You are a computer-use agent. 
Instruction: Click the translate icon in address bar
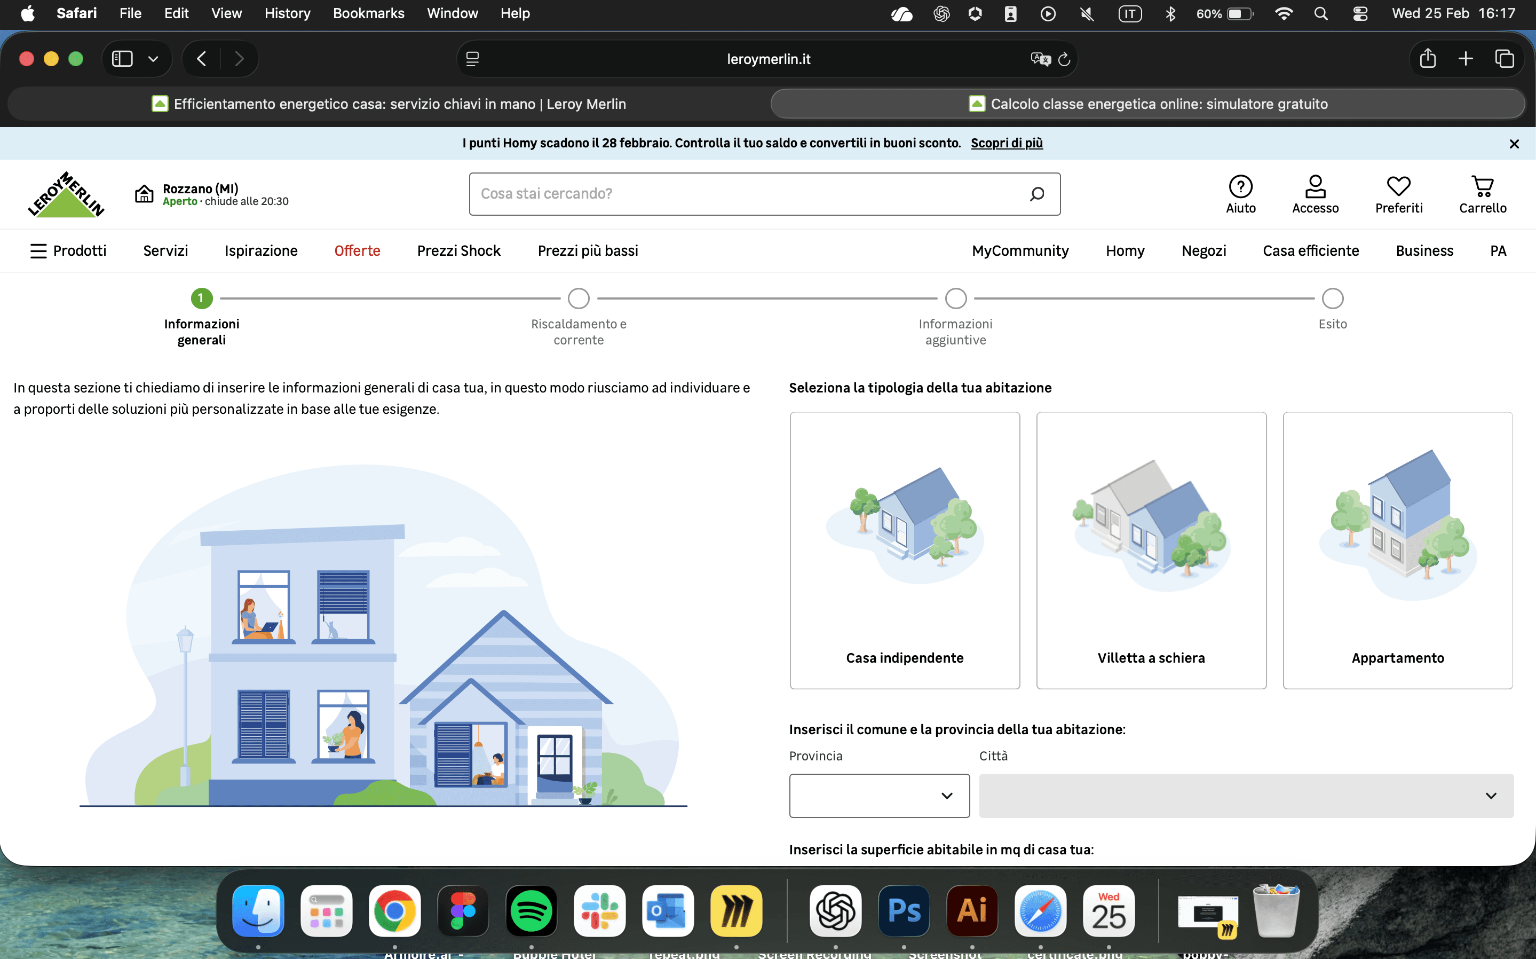[x=1040, y=59]
